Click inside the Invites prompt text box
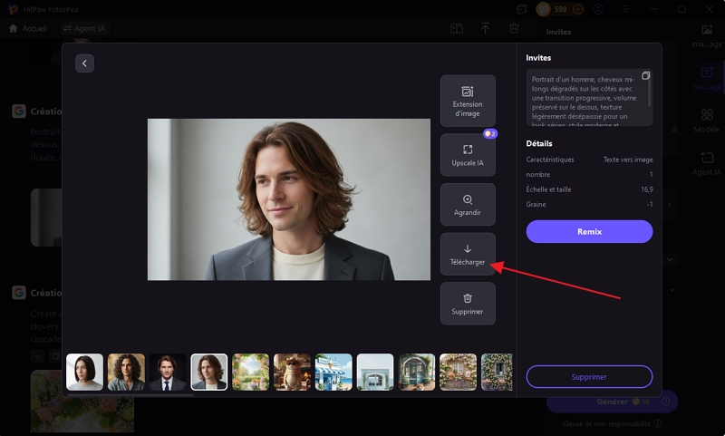Screen dimensions: 725x436 click(x=589, y=98)
